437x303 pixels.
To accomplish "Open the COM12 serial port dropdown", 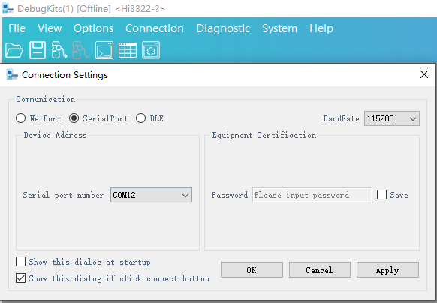I will pos(151,195).
